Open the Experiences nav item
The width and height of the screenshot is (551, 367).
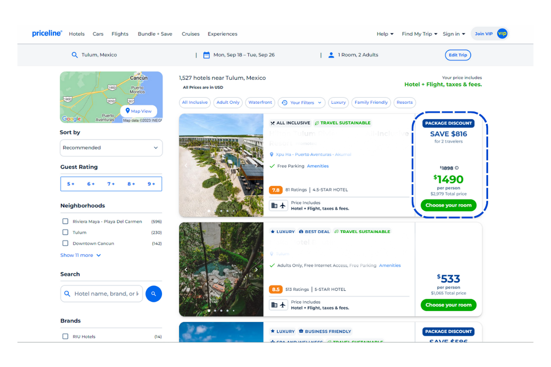pyautogui.click(x=222, y=34)
